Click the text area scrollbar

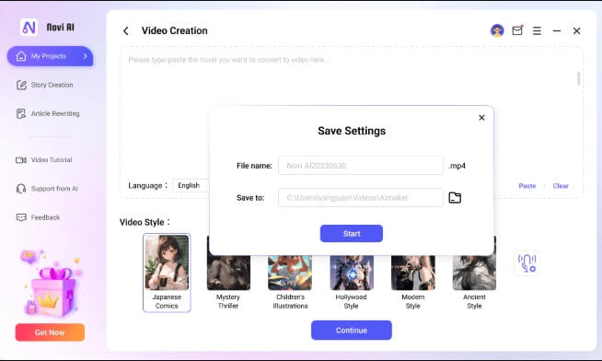(579, 78)
